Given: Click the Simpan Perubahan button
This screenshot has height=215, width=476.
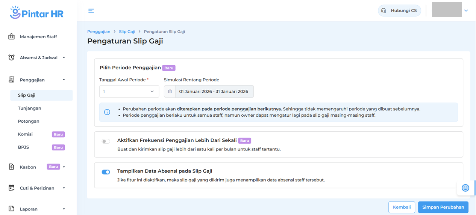Looking at the screenshot, I should [443, 207].
